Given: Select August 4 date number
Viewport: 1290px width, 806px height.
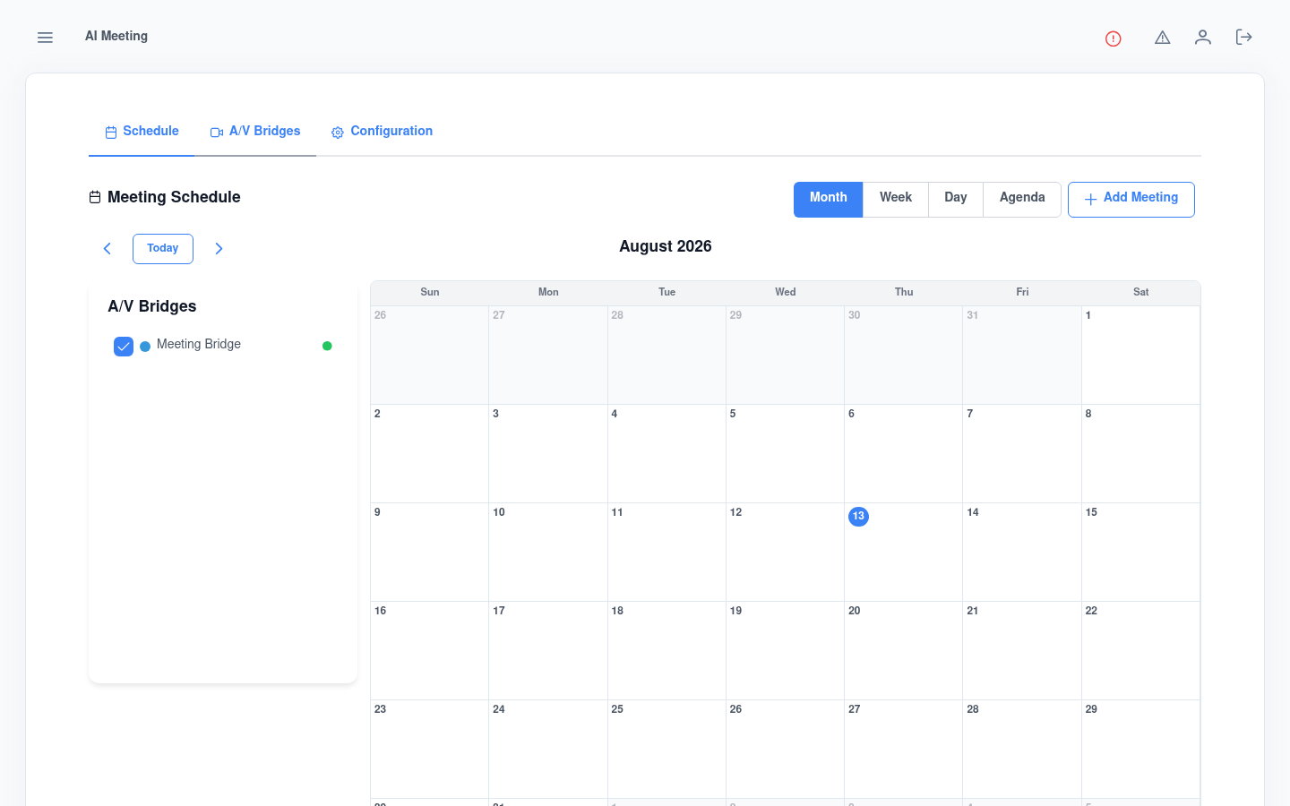Looking at the screenshot, I should [x=615, y=414].
